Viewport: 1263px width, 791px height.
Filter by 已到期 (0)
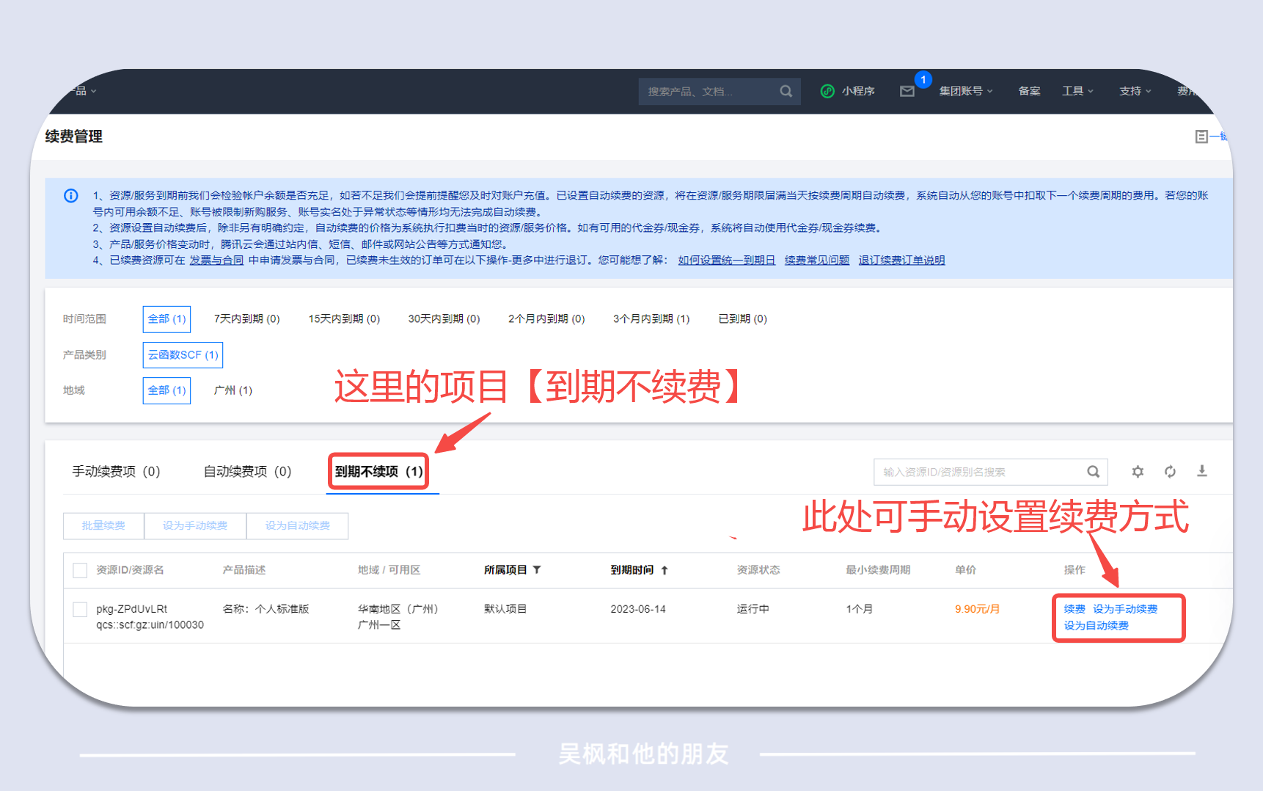(x=742, y=319)
